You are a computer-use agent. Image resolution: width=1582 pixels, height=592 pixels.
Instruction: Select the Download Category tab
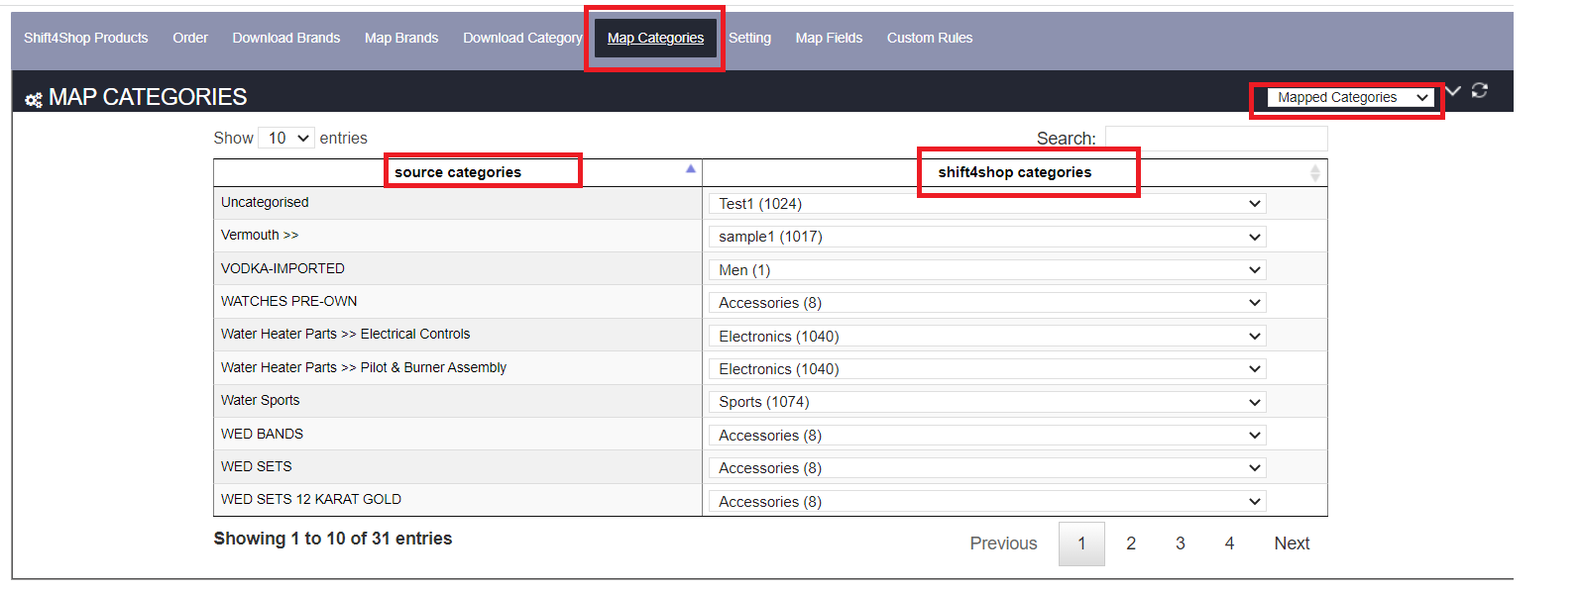(522, 38)
